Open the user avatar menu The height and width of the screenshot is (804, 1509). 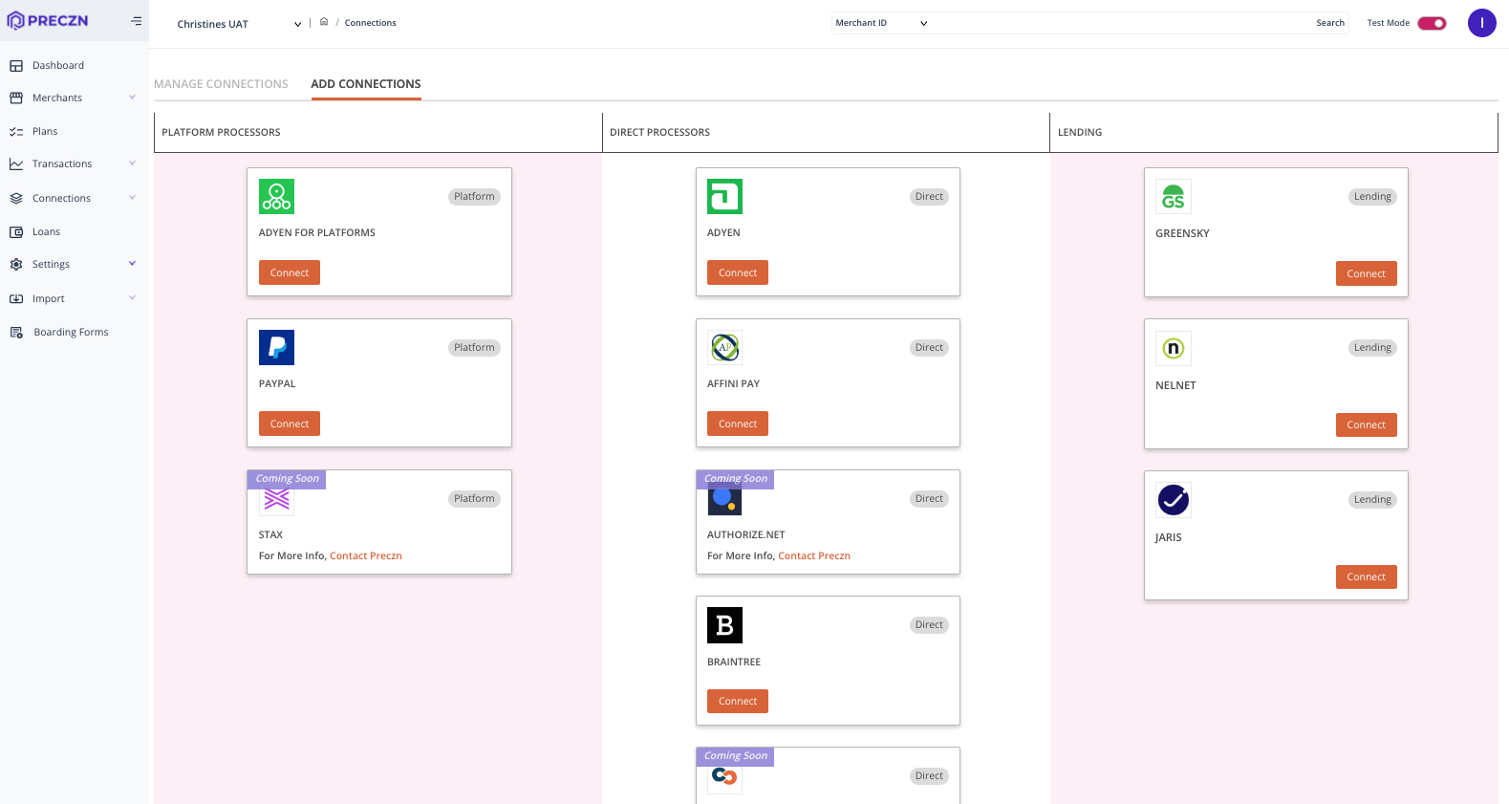tap(1481, 23)
